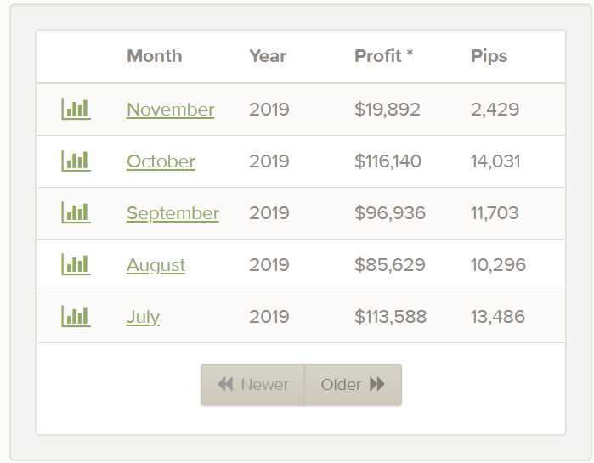594x463 pixels.
Task: Click the chart icon beside July
Action: [x=76, y=316]
